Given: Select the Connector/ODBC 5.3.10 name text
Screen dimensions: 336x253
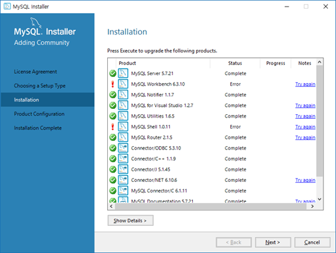Looking at the screenshot, I should point(156,148).
